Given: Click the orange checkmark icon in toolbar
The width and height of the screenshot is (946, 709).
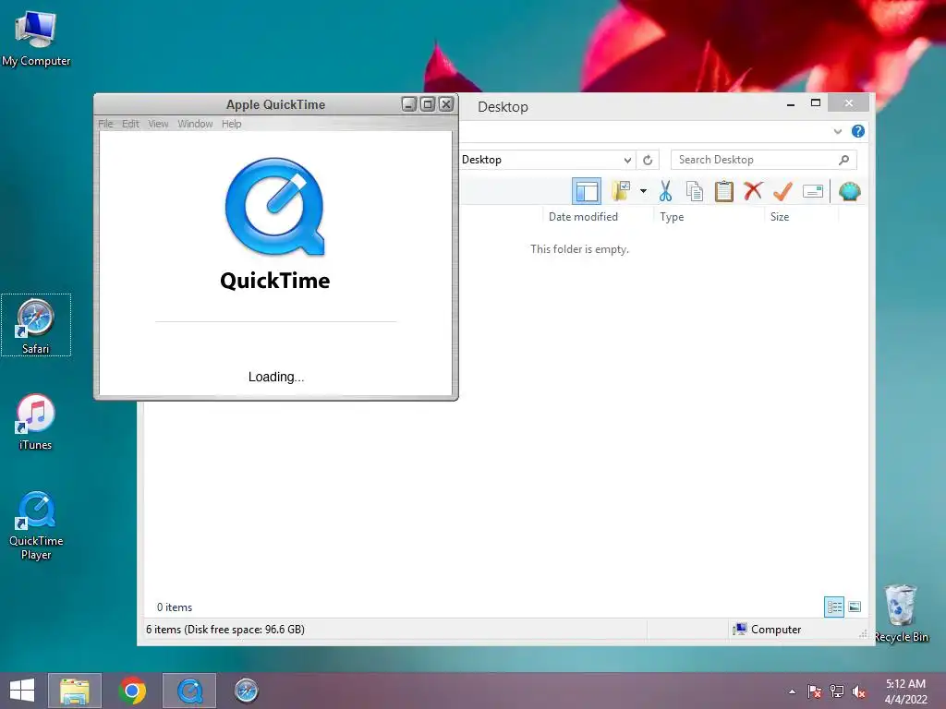Looking at the screenshot, I should pos(782,191).
